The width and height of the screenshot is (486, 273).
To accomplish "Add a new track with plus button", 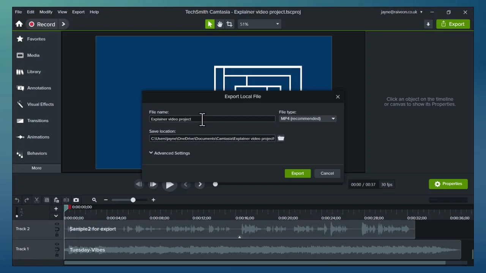I will pyautogui.click(x=56, y=209).
